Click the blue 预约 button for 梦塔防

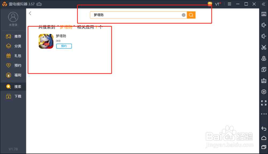click(64, 46)
